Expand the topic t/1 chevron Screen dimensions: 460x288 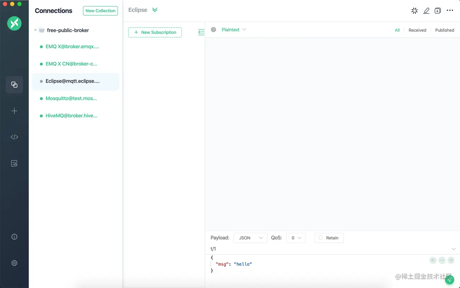point(454,249)
